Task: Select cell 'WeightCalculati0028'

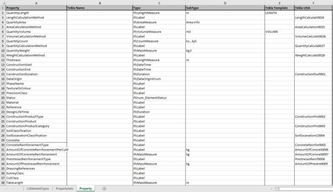Action: (x=313, y=55)
